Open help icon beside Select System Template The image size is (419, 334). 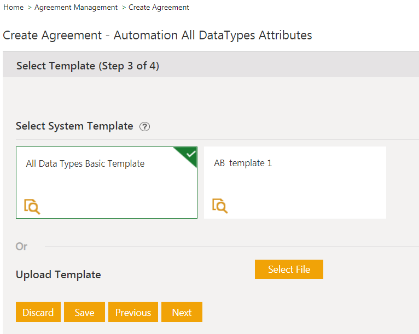point(144,127)
